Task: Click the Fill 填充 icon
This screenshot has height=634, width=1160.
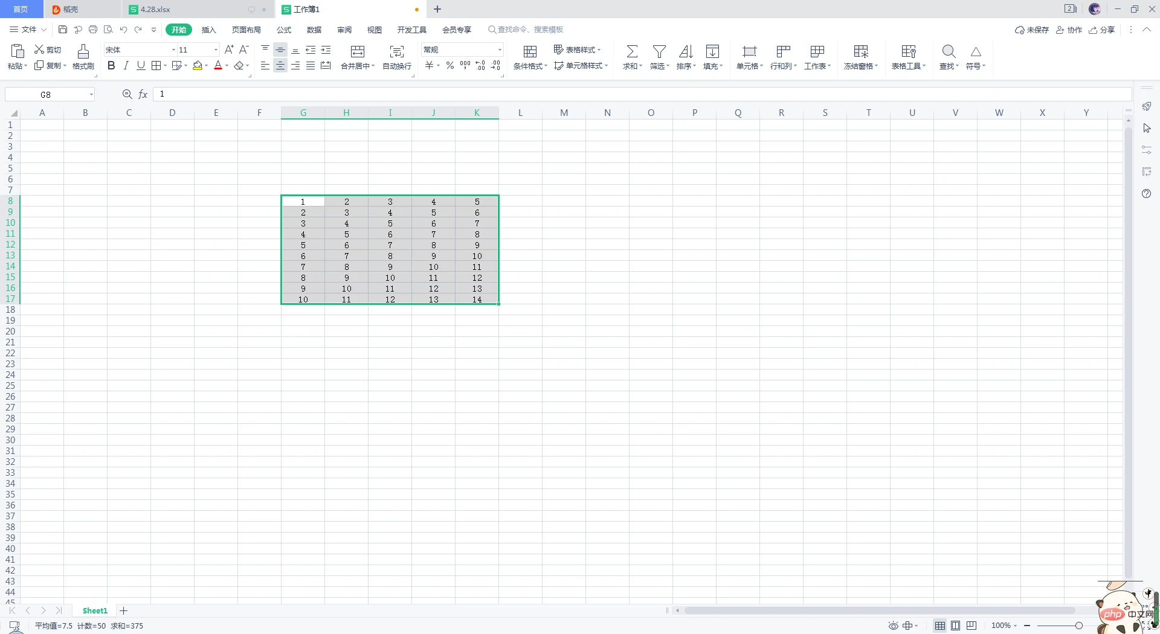Action: pos(713,51)
